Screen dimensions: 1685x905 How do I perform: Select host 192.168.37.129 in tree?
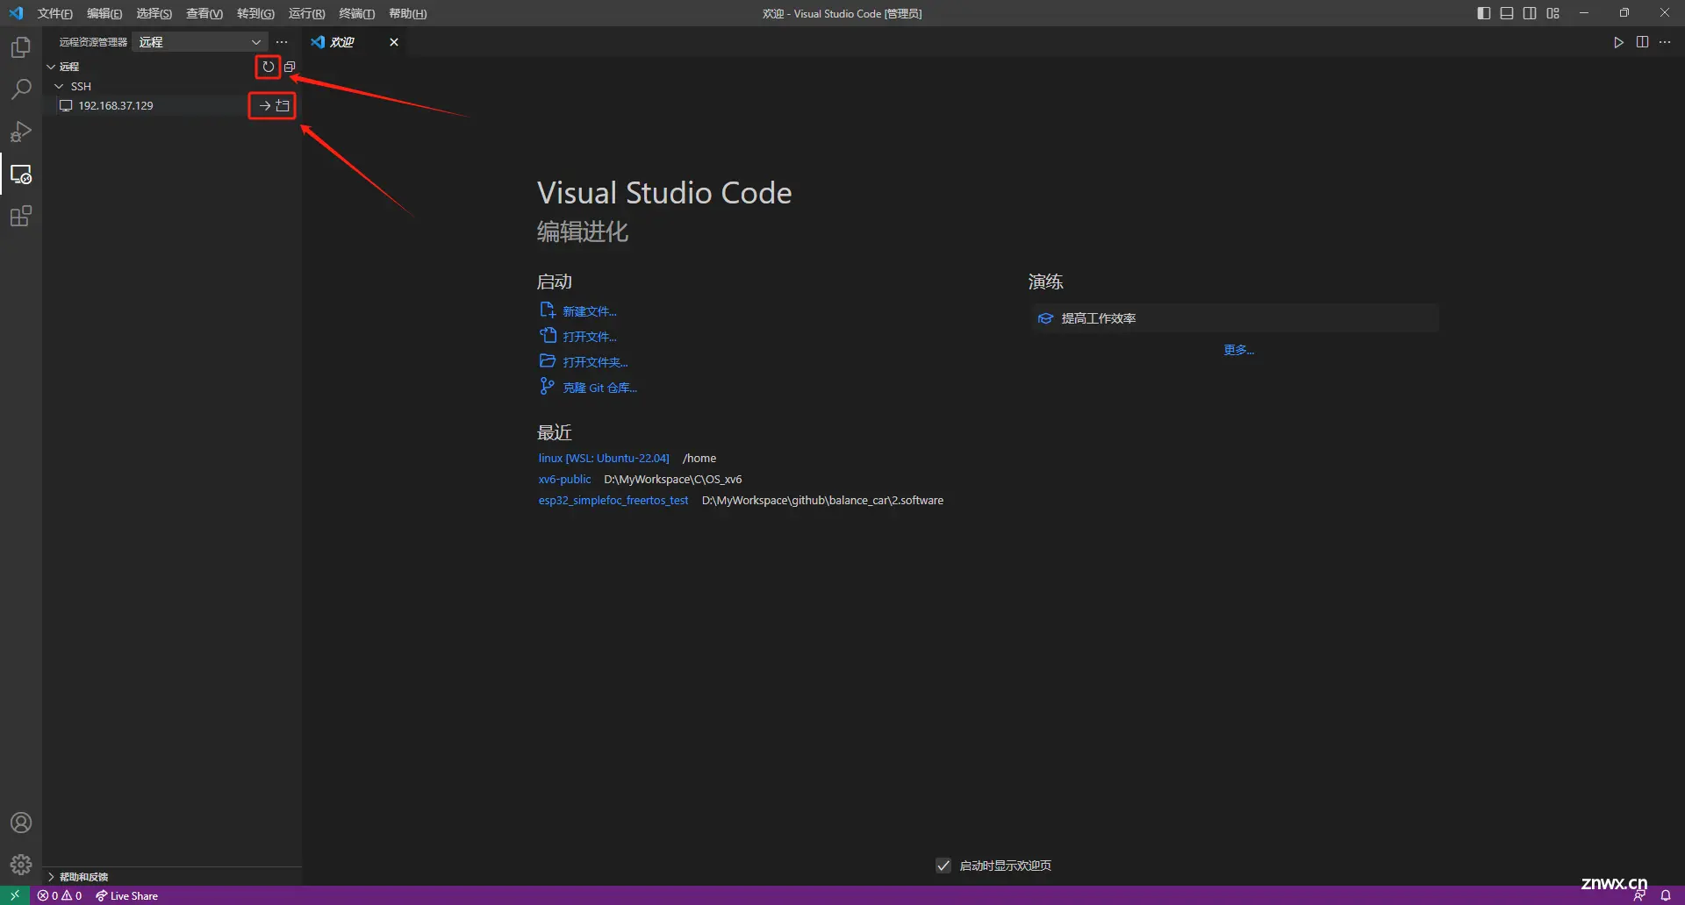(x=115, y=105)
